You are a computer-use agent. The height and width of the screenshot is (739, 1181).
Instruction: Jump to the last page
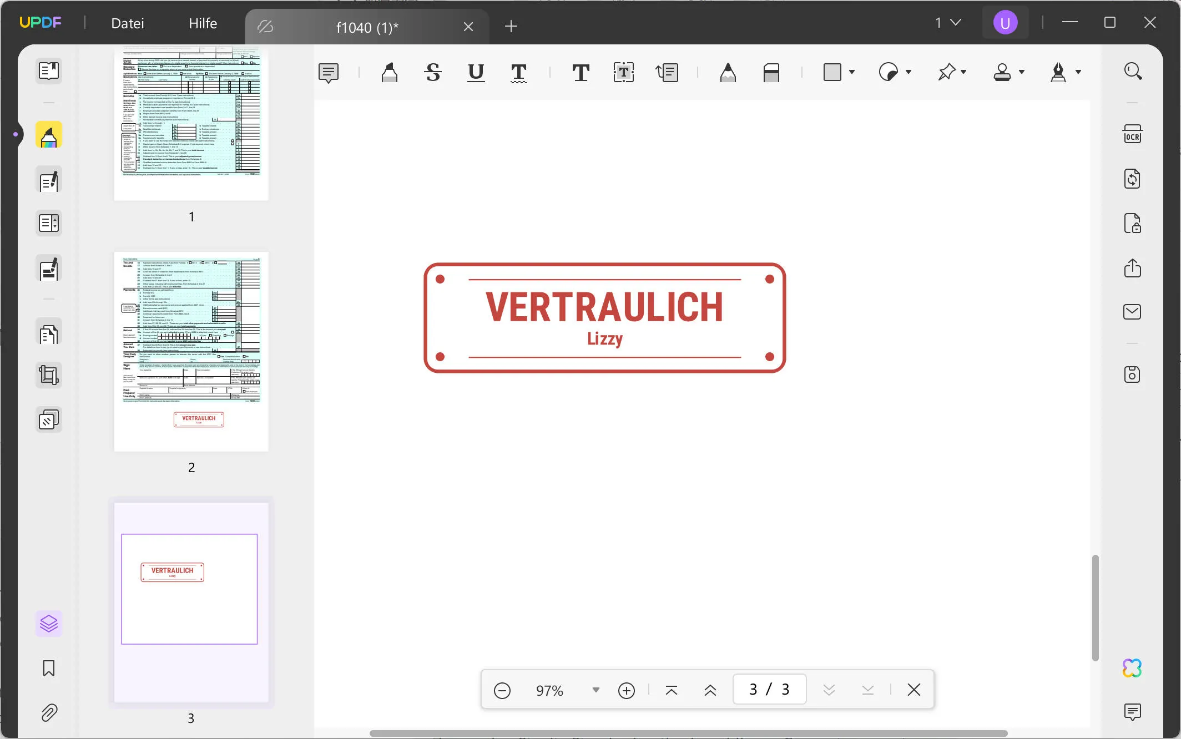point(868,690)
